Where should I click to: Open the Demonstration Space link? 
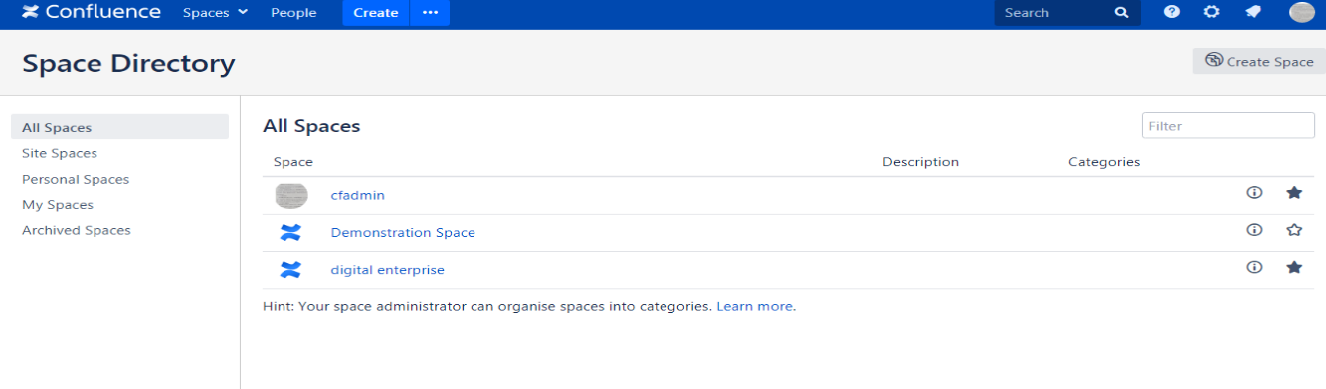click(x=403, y=233)
